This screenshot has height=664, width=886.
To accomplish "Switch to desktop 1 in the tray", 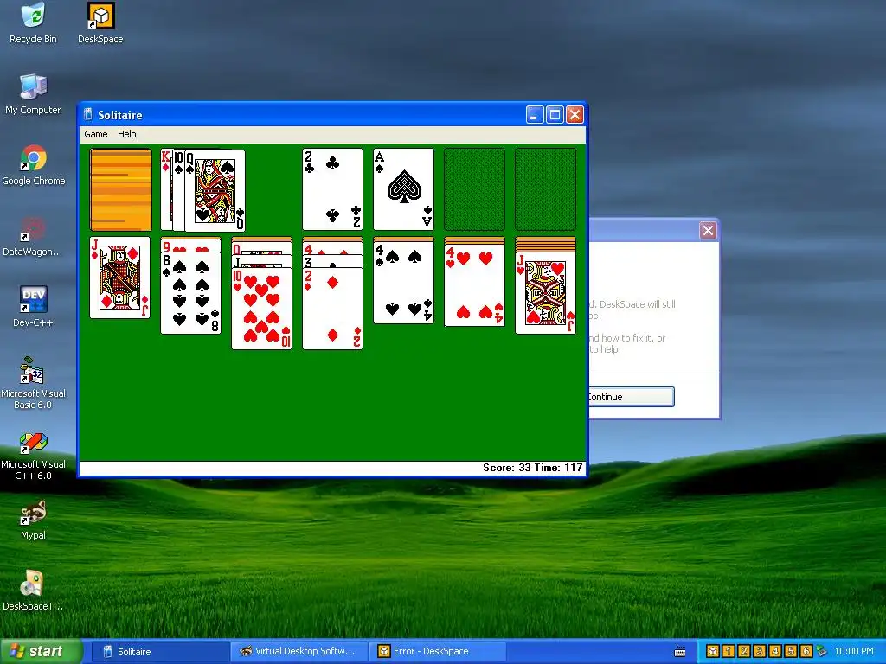I will tap(729, 651).
